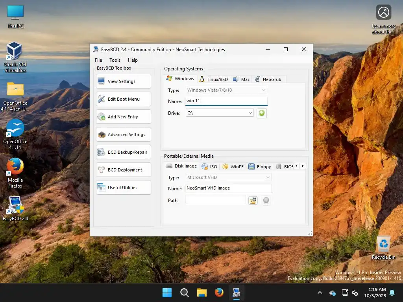This screenshot has width=403, height=302.
Task: Open Useful Utilities page
Action: pos(124,188)
